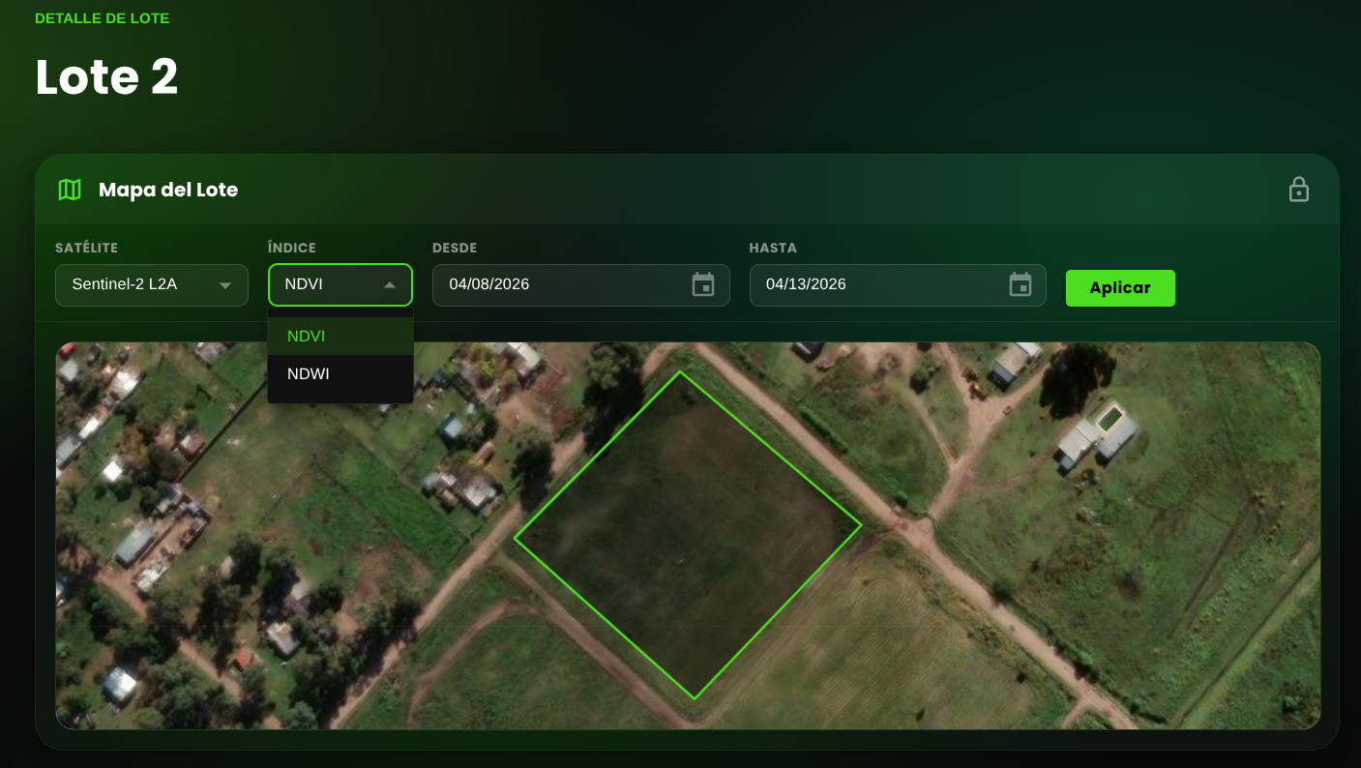Click the Detalle de Lote breadcrumb label
This screenshot has width=1361, height=768.
click(x=102, y=18)
